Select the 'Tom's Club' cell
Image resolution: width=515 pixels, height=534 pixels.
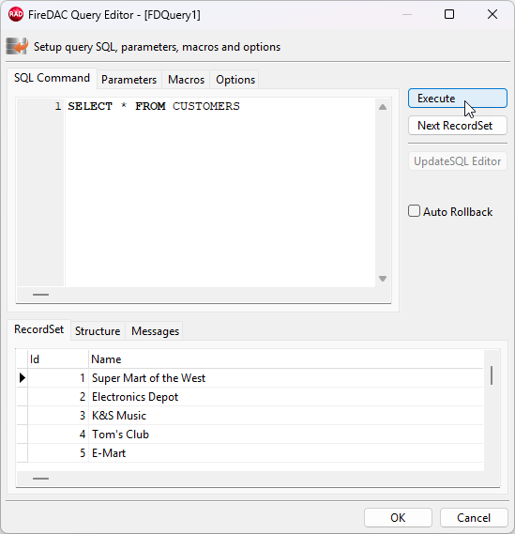(x=286, y=435)
